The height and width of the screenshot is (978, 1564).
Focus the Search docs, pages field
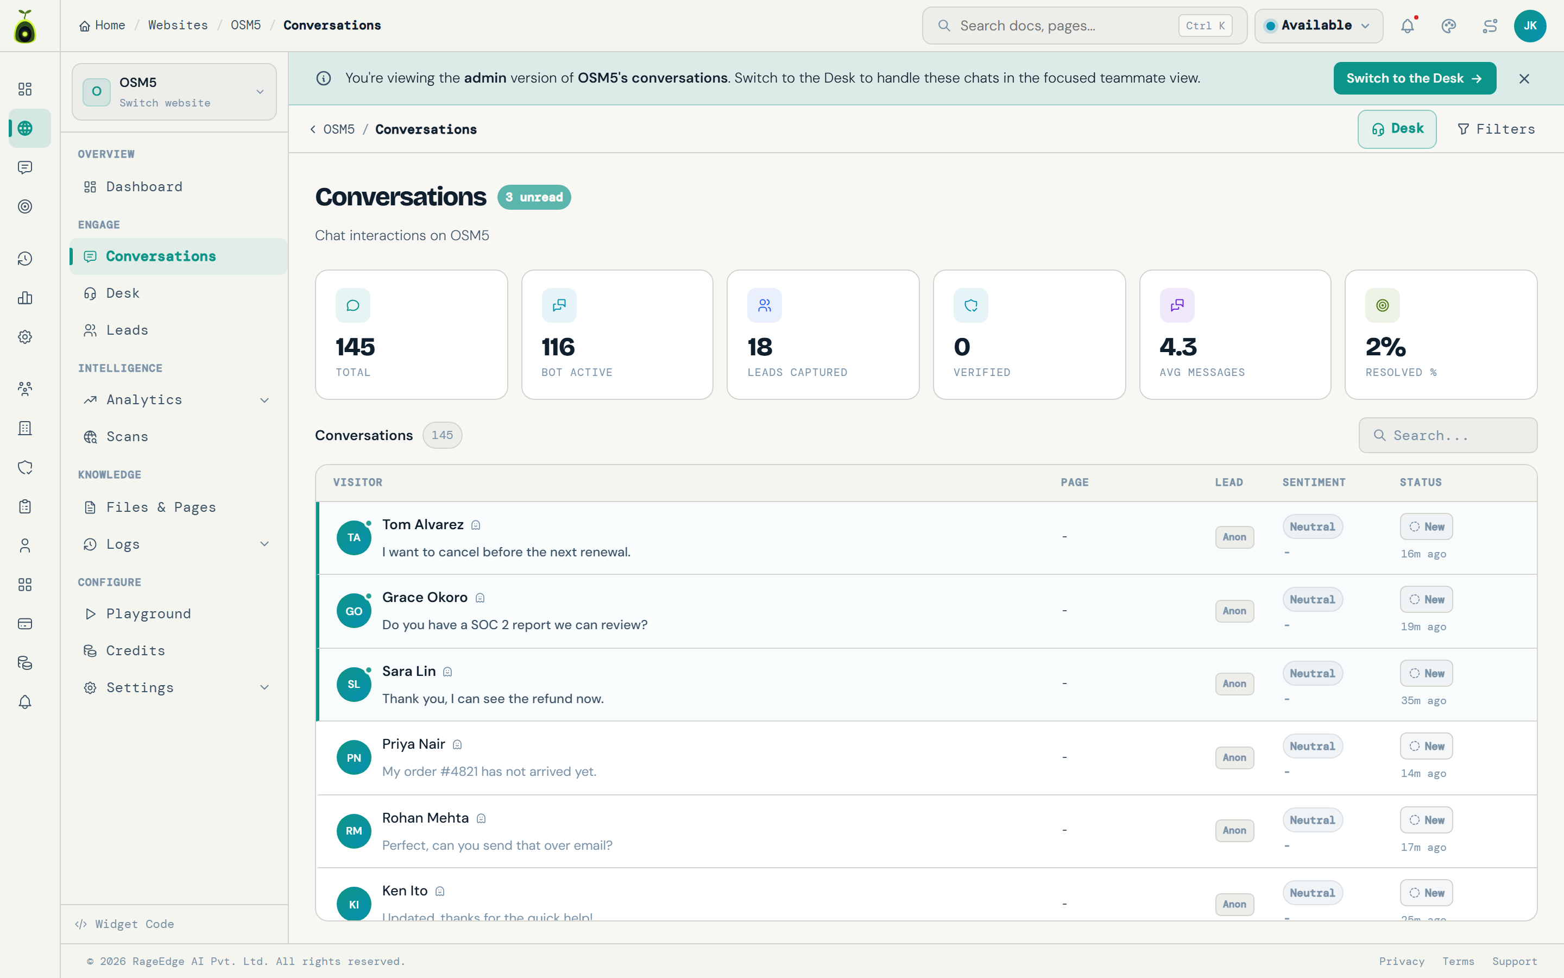pyautogui.click(x=1084, y=26)
